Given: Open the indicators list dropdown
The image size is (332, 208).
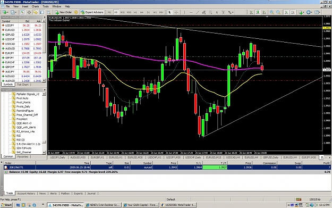Looking at the screenshot, I should tap(301, 12).
